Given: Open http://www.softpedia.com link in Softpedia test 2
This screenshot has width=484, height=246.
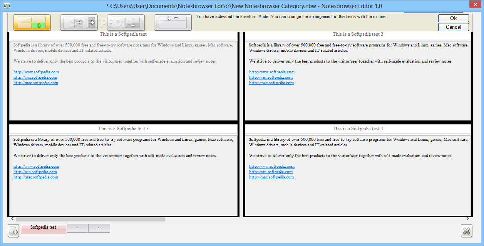Looking at the screenshot, I should tap(272, 72).
